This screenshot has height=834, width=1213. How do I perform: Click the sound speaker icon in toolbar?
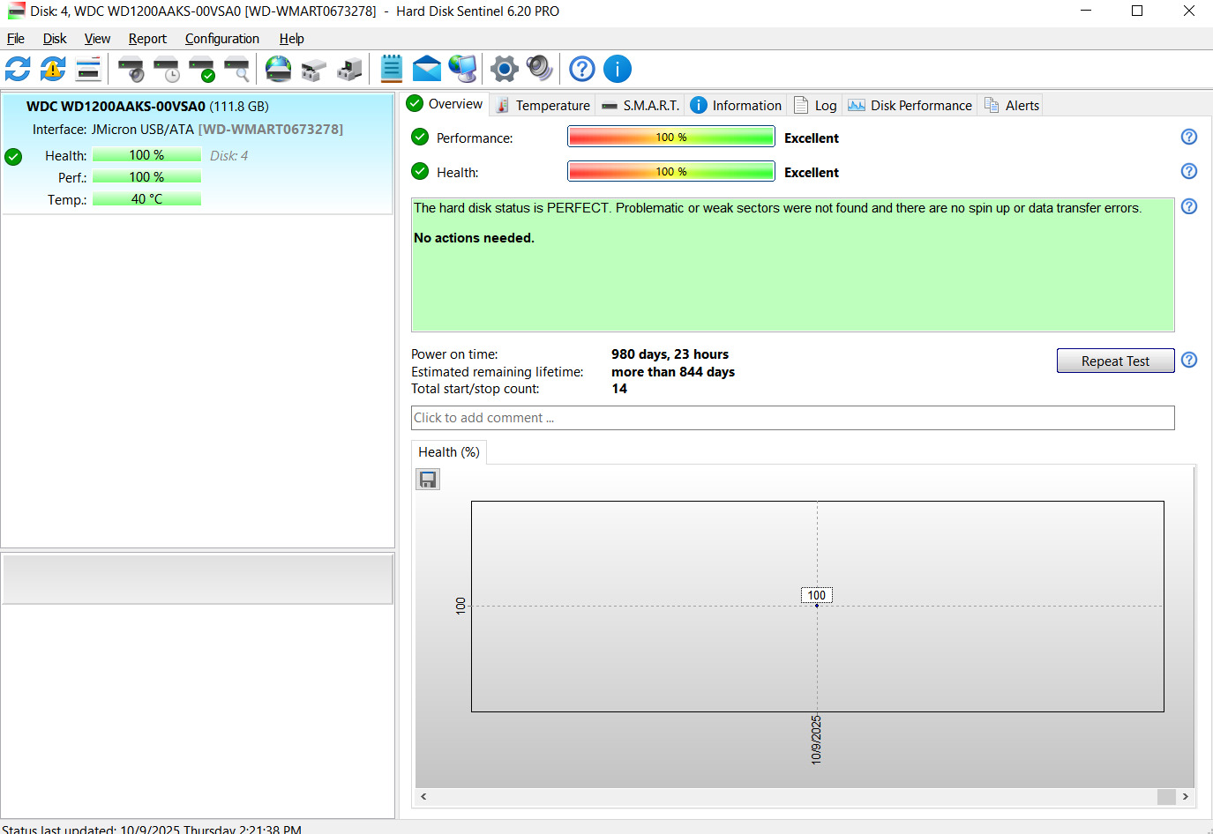(x=539, y=69)
